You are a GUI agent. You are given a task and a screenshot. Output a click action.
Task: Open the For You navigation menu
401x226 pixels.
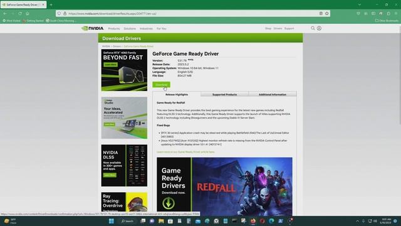point(162,28)
